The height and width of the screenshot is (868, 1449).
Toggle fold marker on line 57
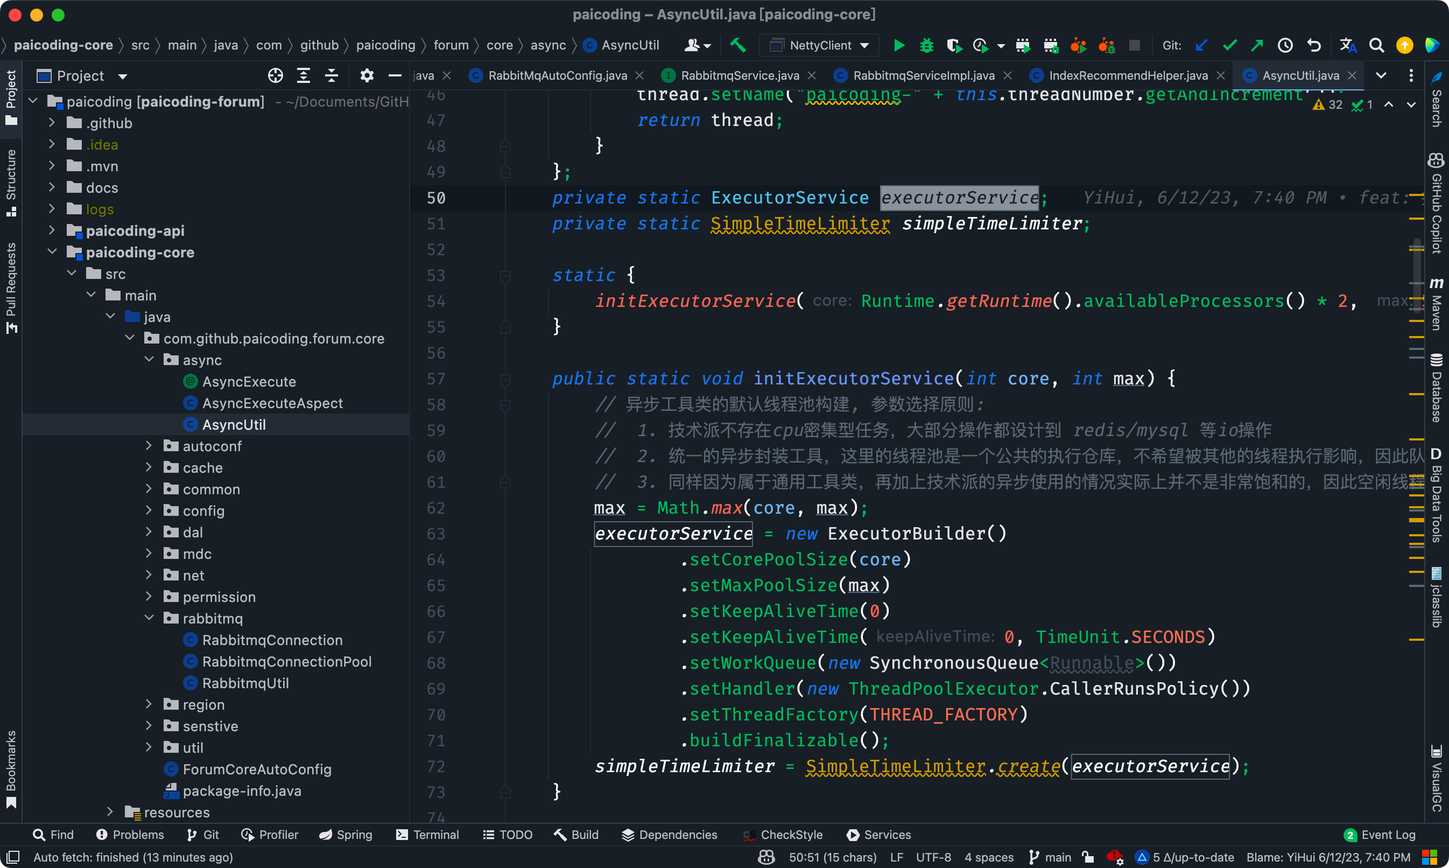[x=505, y=379]
